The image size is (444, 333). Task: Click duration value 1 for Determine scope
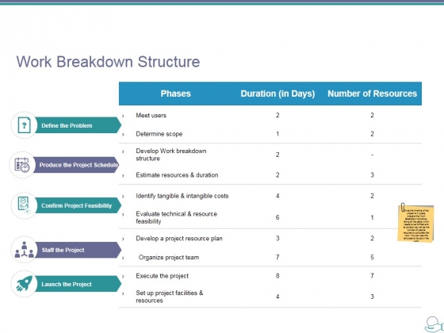tap(277, 134)
